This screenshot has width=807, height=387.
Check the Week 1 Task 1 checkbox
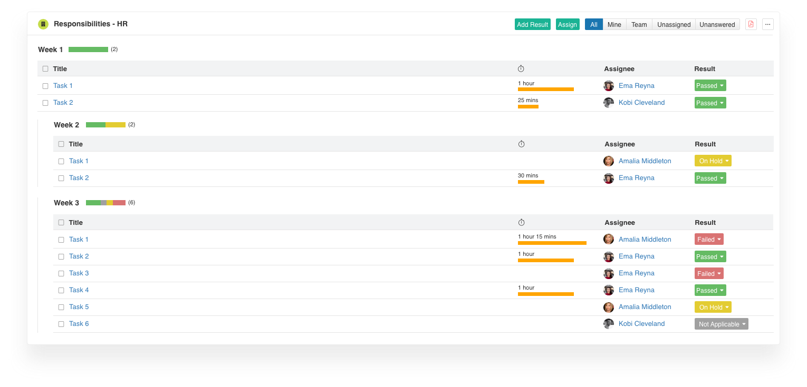coord(45,86)
